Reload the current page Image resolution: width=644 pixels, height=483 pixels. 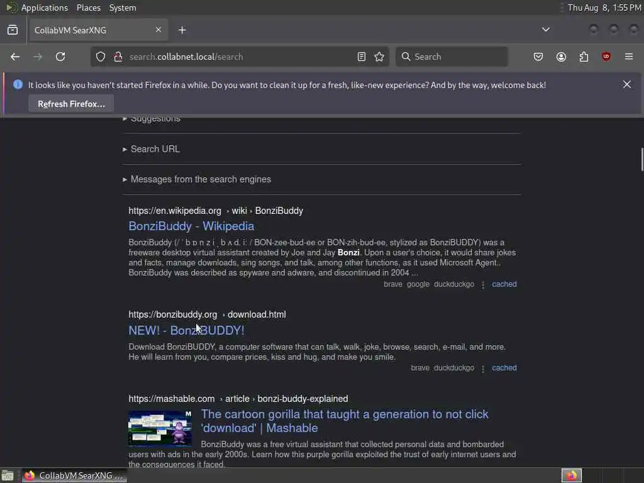60,57
